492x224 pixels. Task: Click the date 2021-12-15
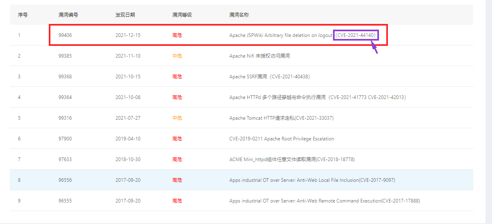(x=128, y=35)
